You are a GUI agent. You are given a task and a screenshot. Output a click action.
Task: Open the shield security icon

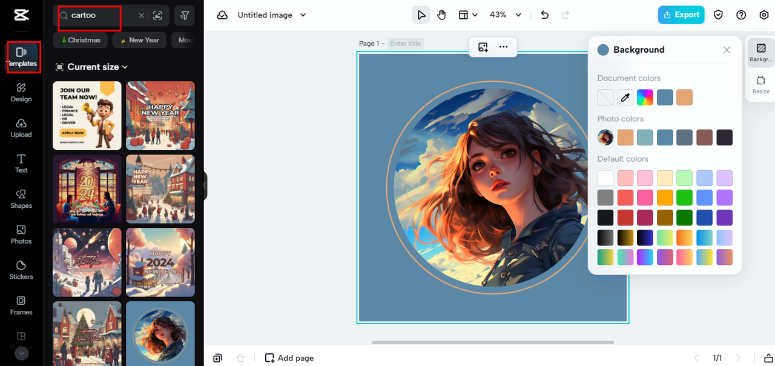[719, 15]
